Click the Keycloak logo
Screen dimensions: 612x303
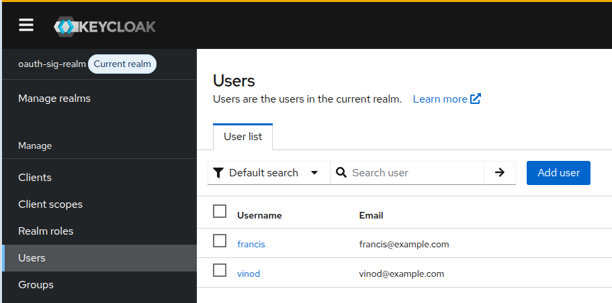tap(105, 27)
